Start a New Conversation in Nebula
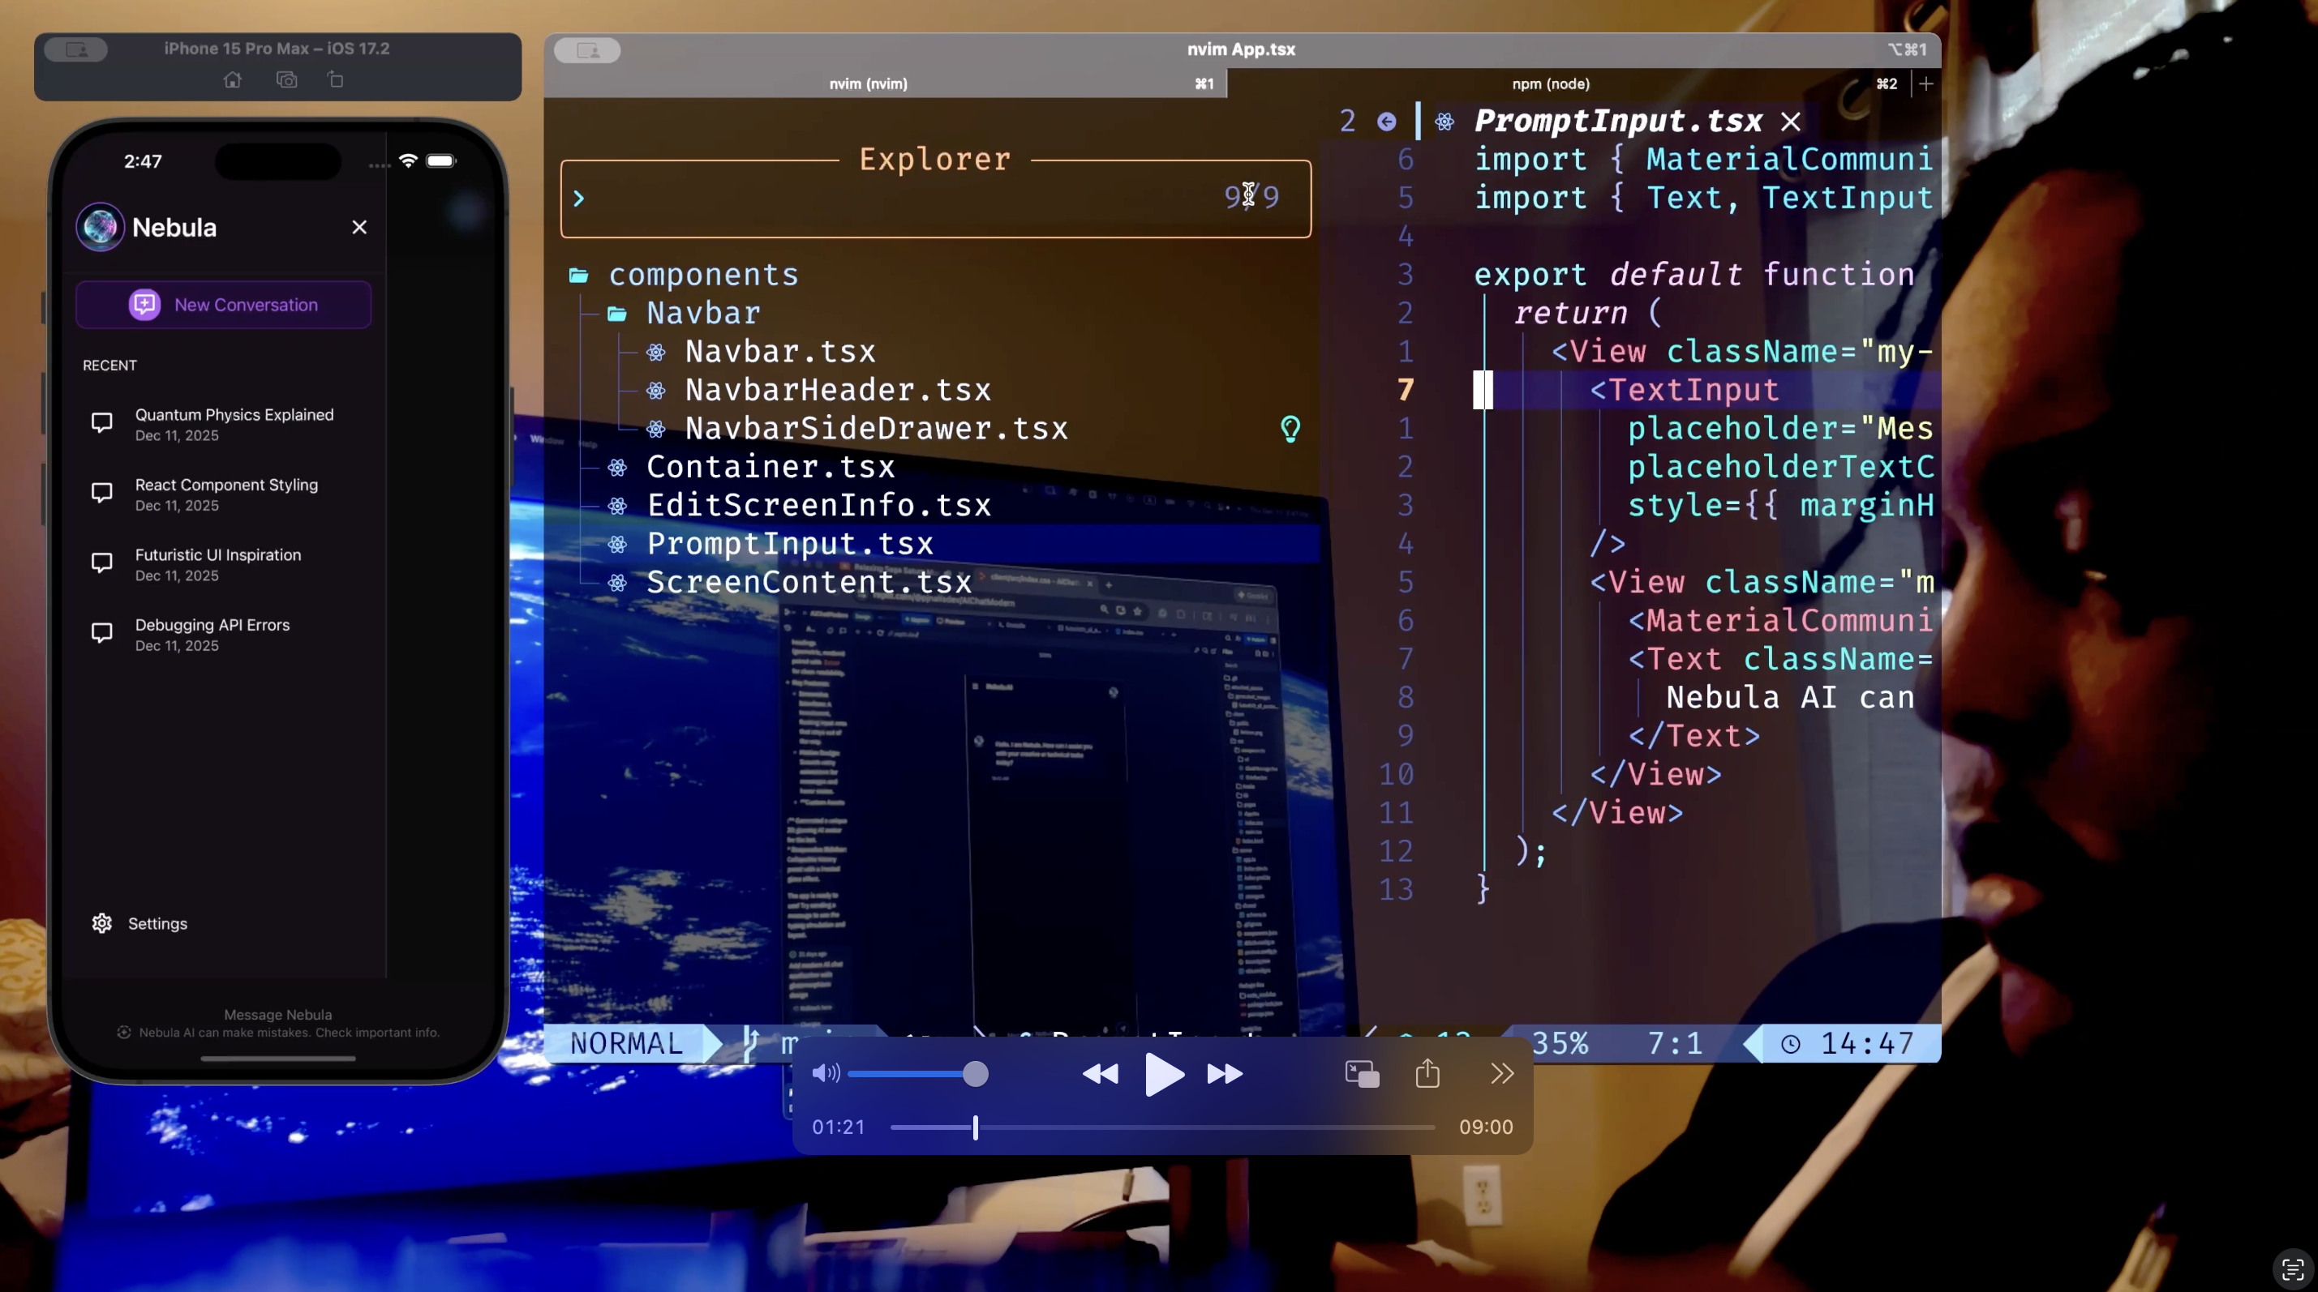Viewport: 2318px width, 1292px height. [x=223, y=304]
